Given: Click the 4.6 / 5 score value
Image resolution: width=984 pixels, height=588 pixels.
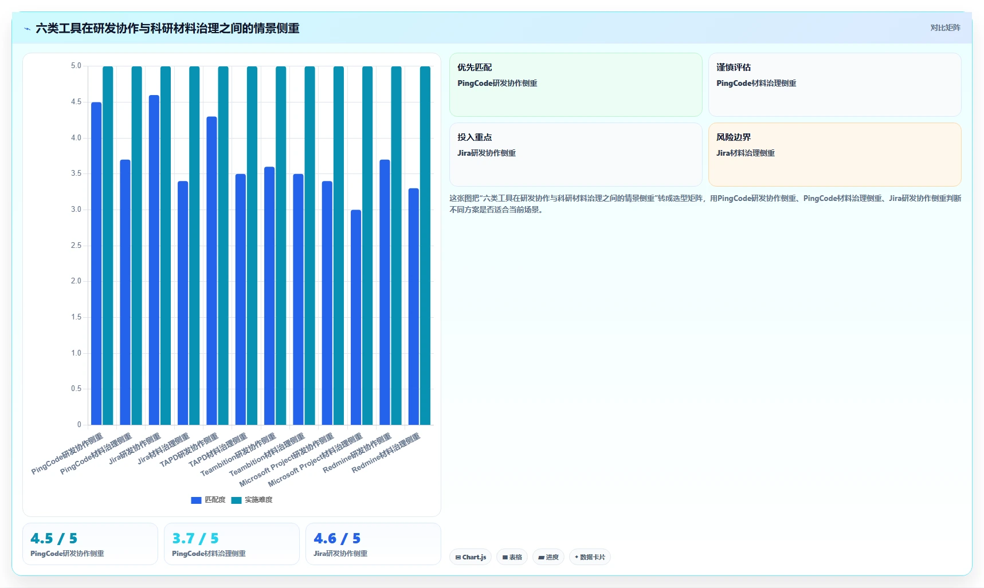Looking at the screenshot, I should [x=337, y=539].
